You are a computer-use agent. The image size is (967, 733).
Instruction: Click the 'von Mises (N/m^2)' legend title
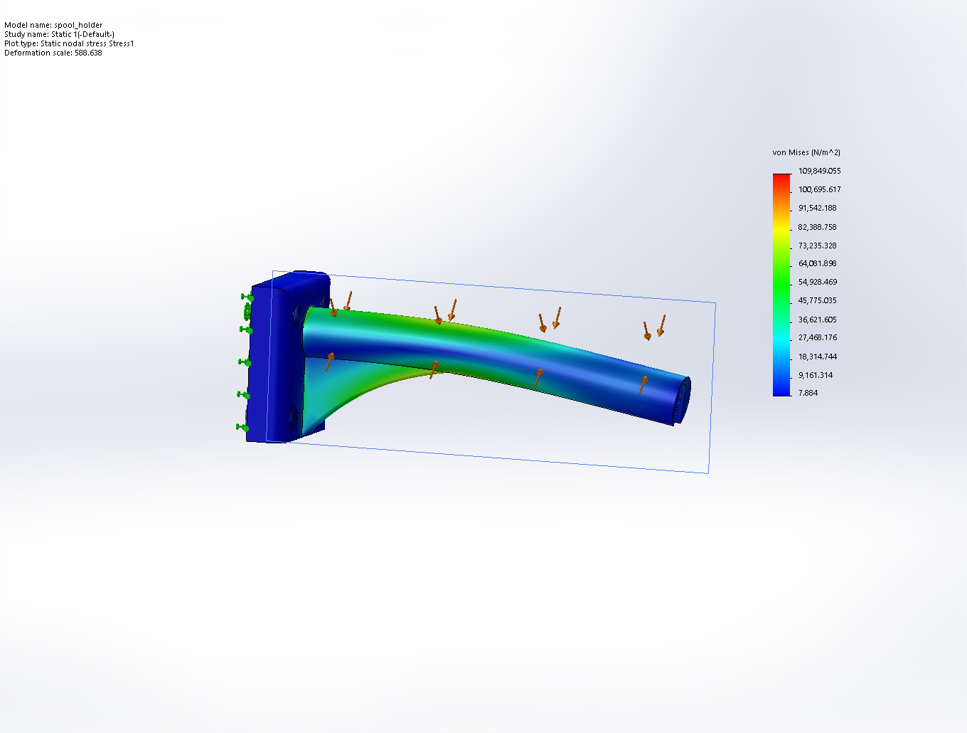click(806, 152)
